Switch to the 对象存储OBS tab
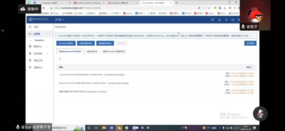Image resolution: width=285 pixels, height=131 pixels. click(92, 51)
